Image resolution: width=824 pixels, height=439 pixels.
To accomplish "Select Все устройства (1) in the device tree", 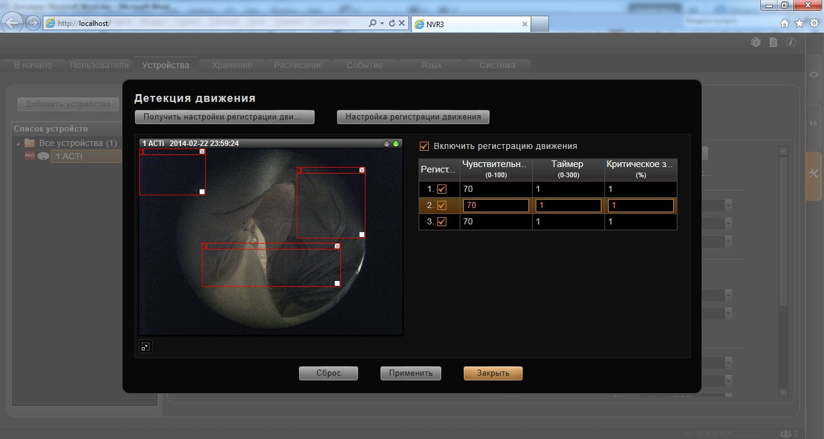I will [x=78, y=143].
